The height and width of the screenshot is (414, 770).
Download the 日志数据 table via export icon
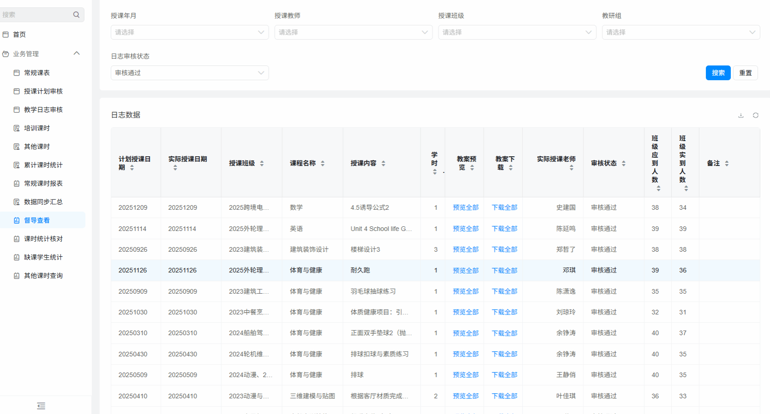click(741, 115)
